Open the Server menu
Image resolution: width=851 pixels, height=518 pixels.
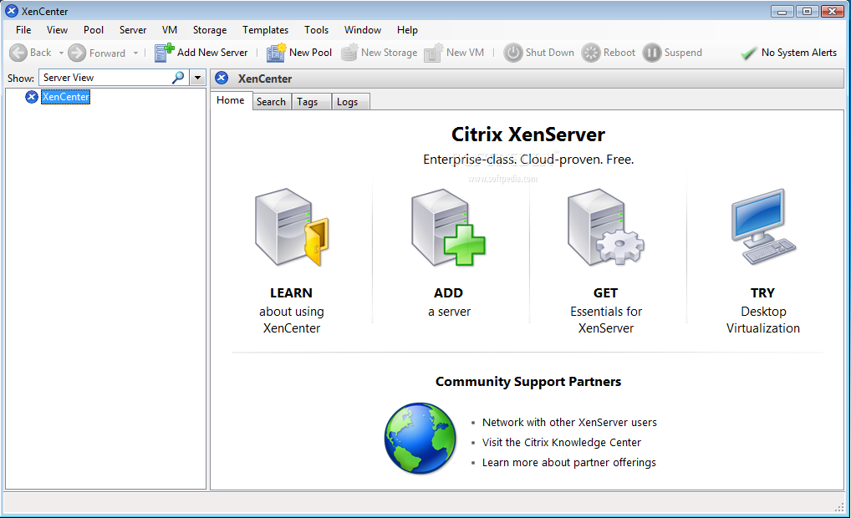click(x=133, y=30)
